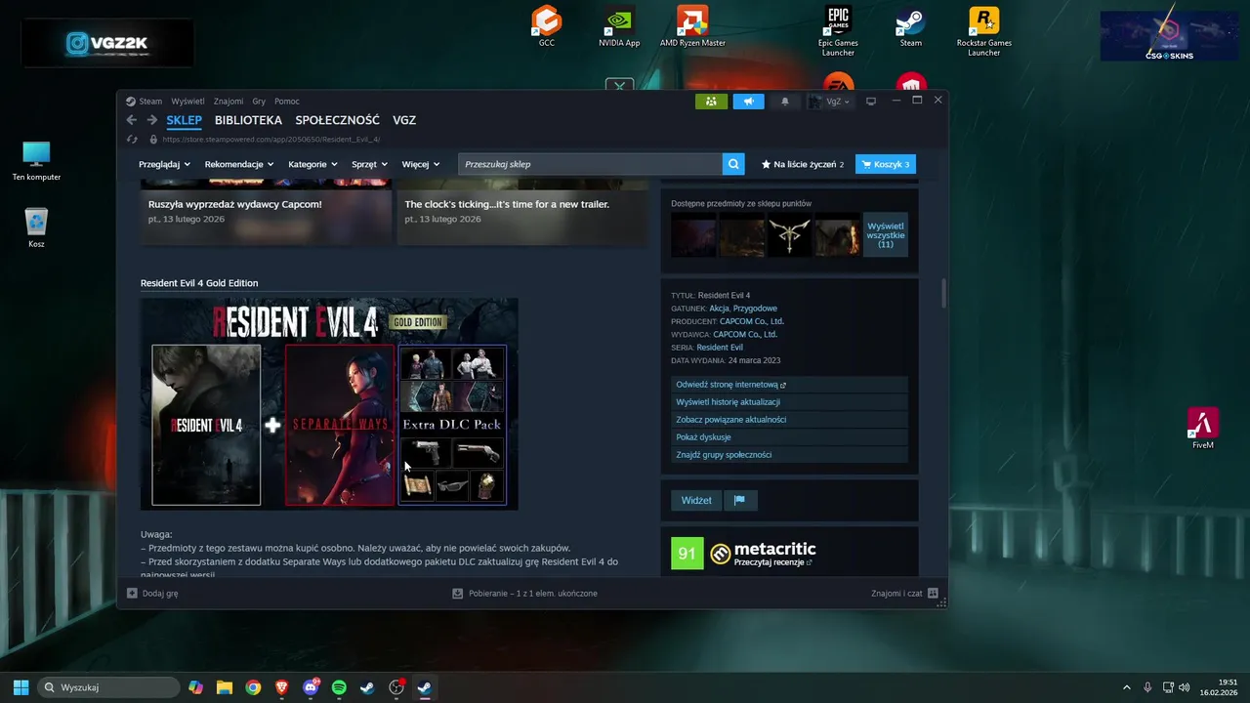
Task: Click the magnifier search button in store
Action: coord(733,164)
